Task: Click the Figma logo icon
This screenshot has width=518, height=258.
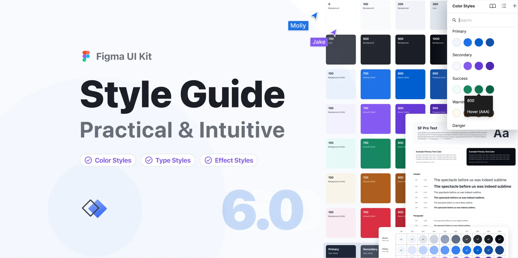Action: point(86,56)
